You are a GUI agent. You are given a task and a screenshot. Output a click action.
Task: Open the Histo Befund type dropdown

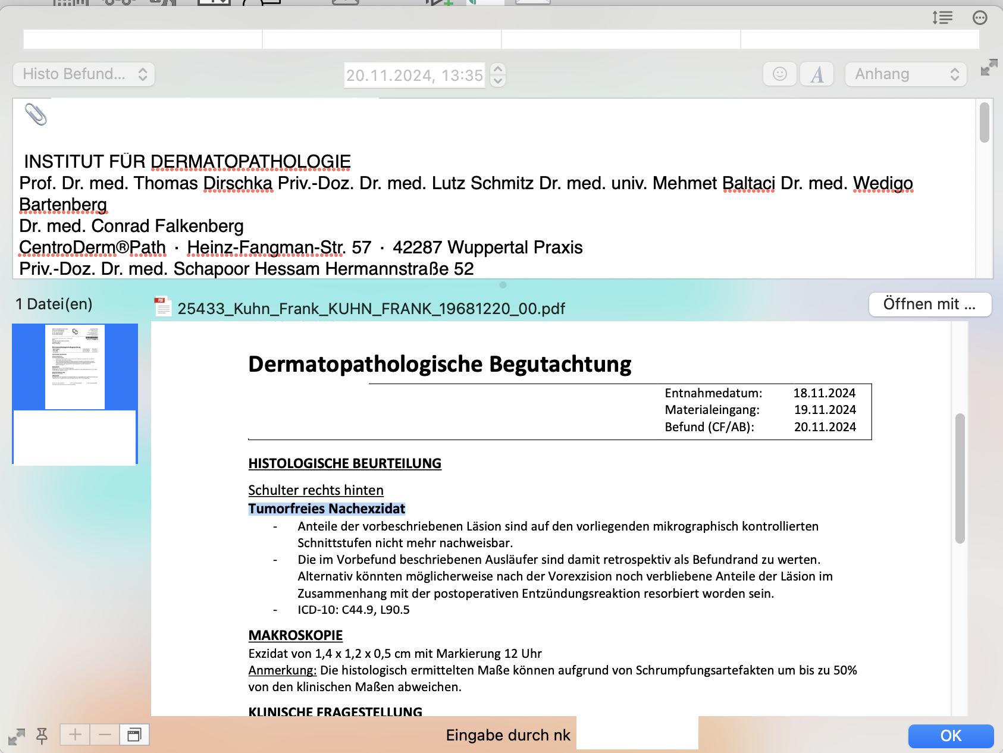pyautogui.click(x=84, y=74)
